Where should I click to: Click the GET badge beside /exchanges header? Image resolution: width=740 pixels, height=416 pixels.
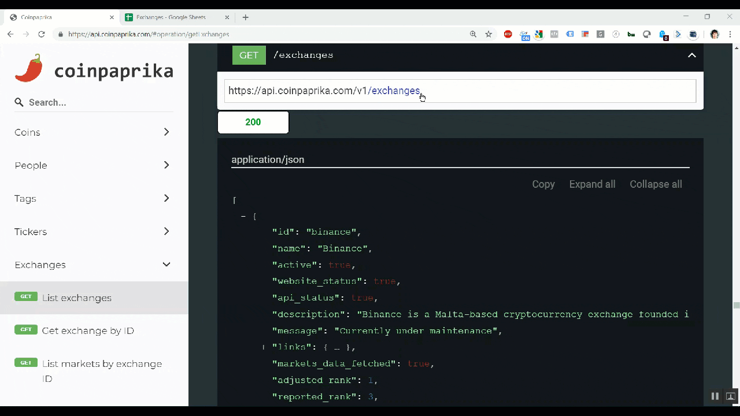coord(249,55)
